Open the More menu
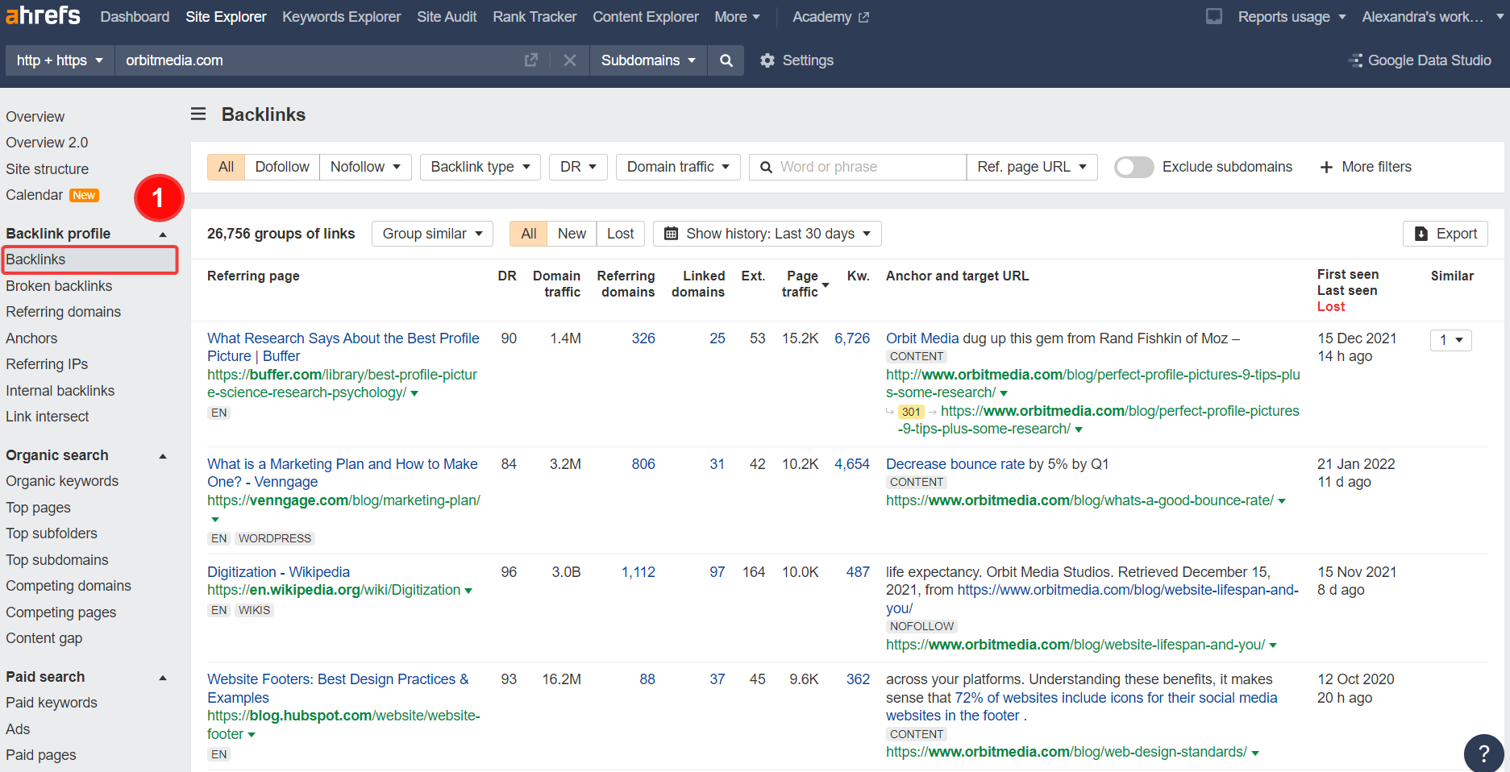Image resolution: width=1510 pixels, height=772 pixels. pos(737,17)
